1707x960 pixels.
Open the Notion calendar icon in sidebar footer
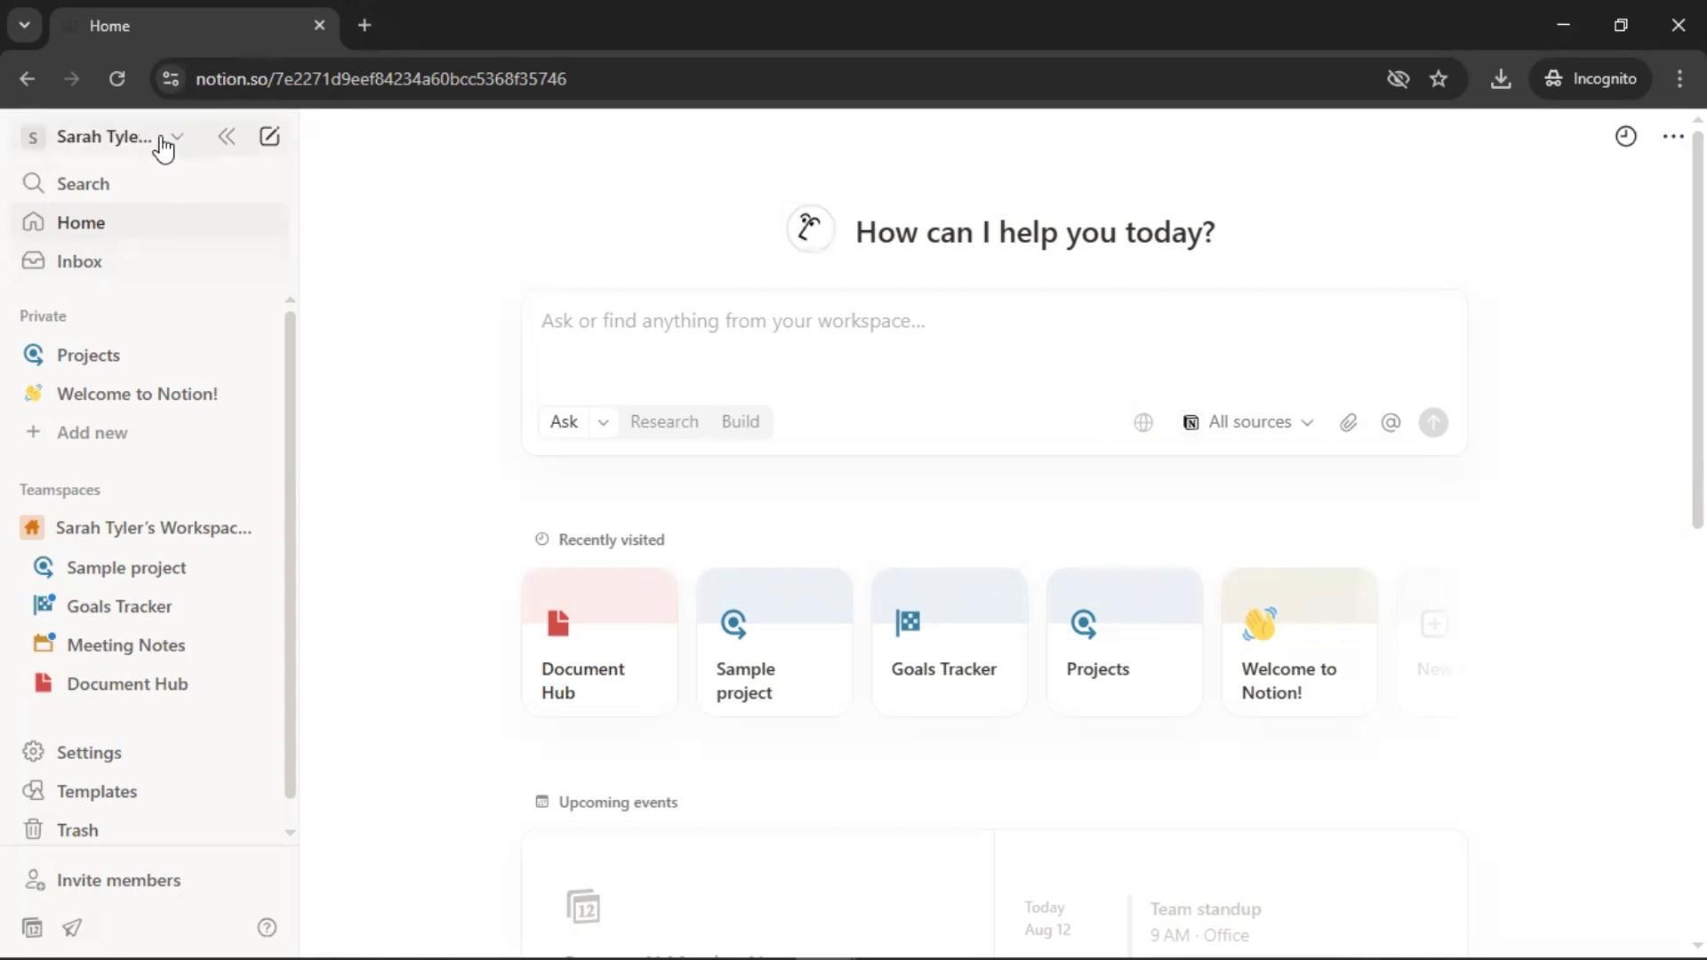[32, 927]
